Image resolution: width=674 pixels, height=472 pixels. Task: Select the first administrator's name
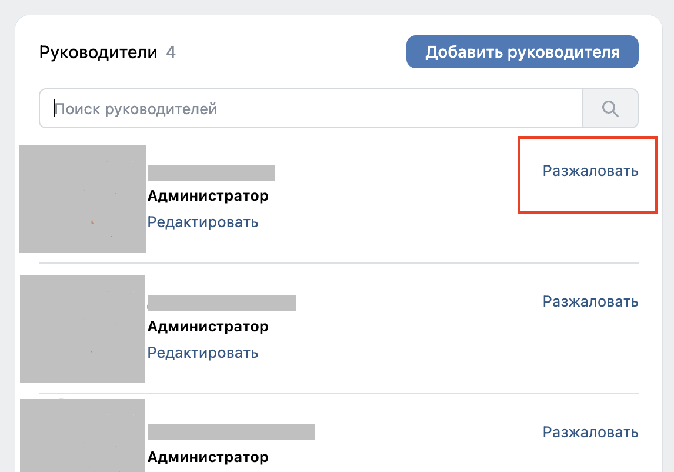click(x=212, y=172)
